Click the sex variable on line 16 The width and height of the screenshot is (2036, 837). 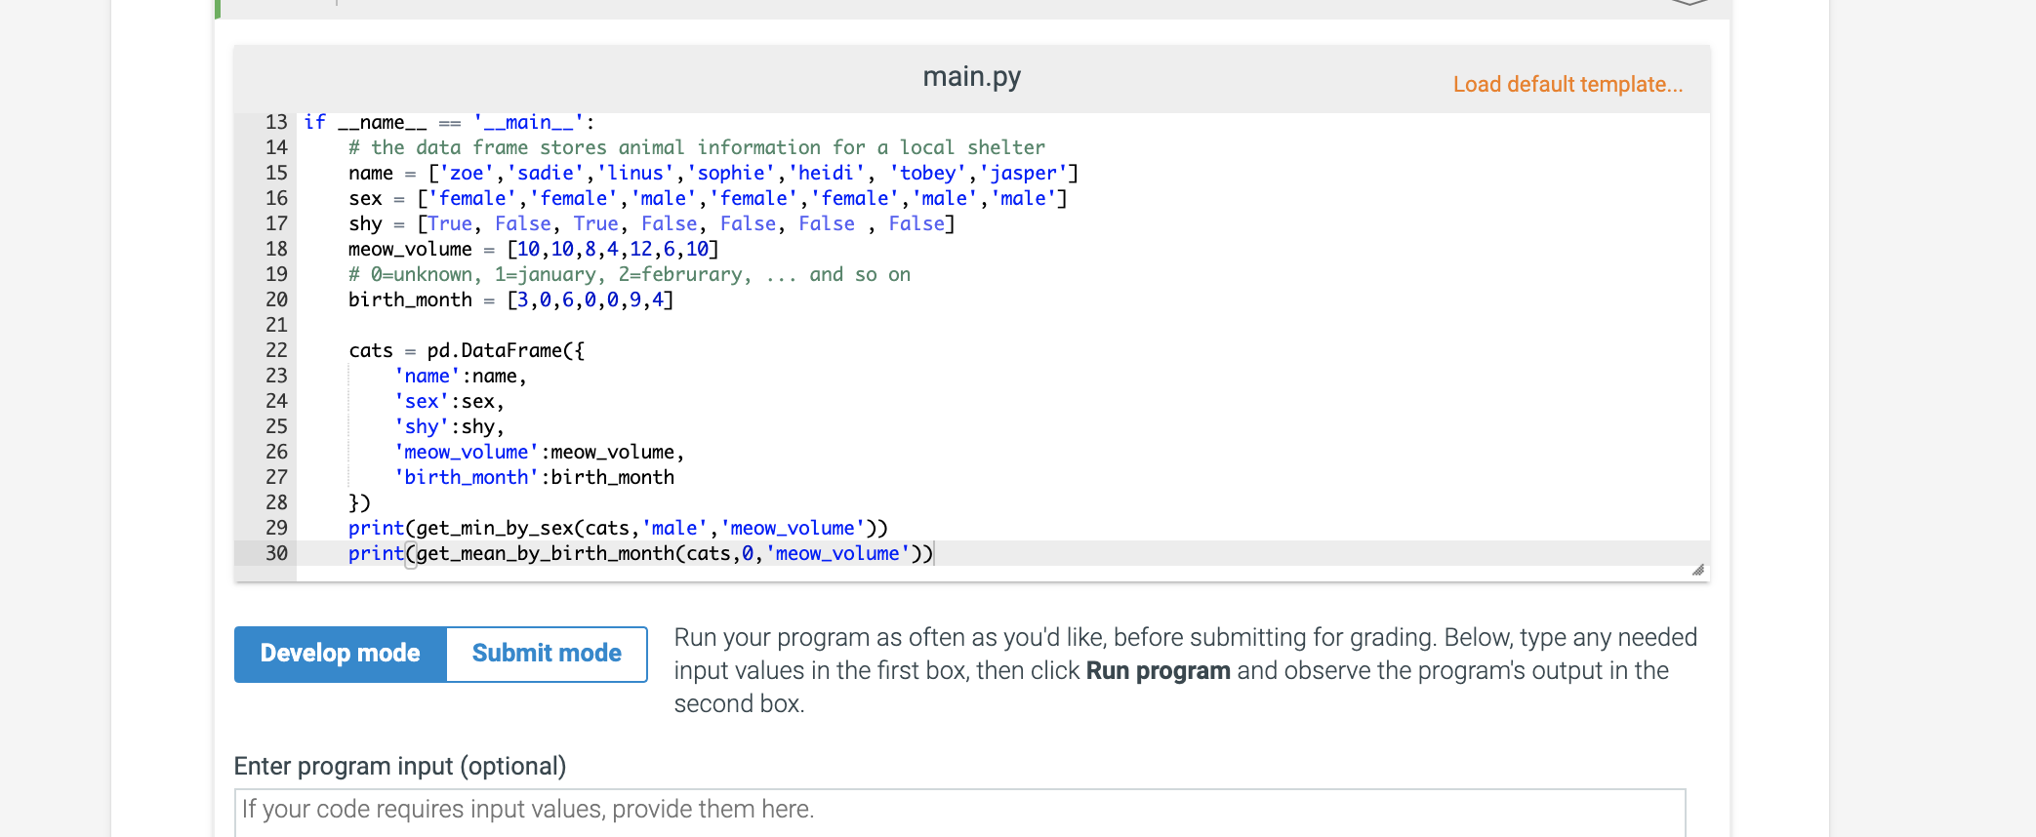point(365,198)
